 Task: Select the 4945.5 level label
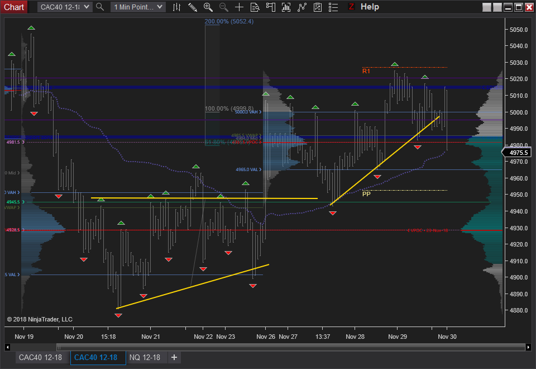pos(15,202)
